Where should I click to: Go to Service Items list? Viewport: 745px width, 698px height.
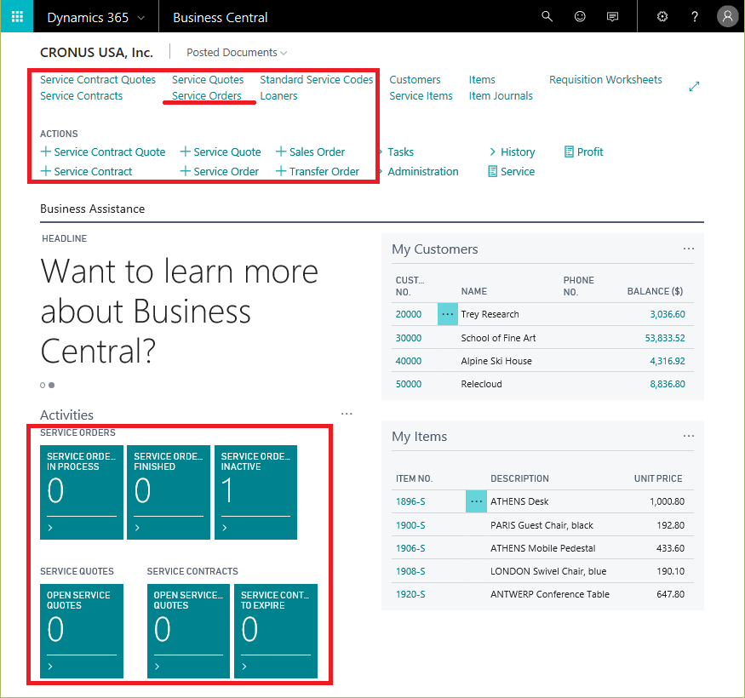(421, 96)
